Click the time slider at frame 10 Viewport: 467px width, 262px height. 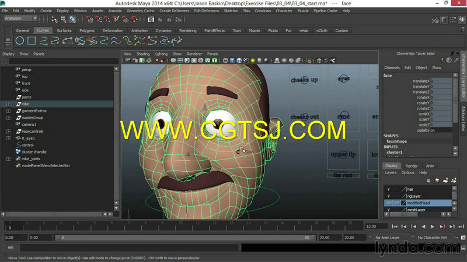[181, 226]
